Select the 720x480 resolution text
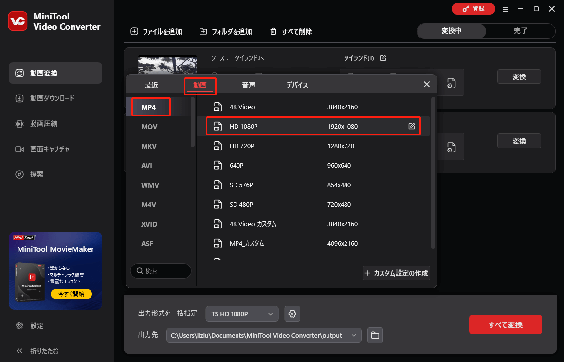The image size is (564, 362). (339, 204)
